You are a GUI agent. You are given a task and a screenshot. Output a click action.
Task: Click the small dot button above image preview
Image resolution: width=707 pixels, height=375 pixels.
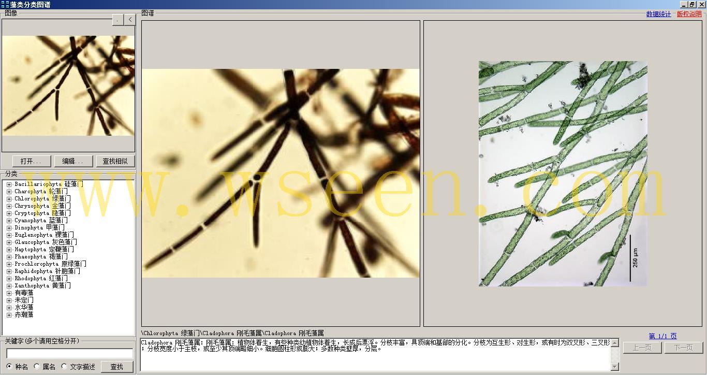118,20
